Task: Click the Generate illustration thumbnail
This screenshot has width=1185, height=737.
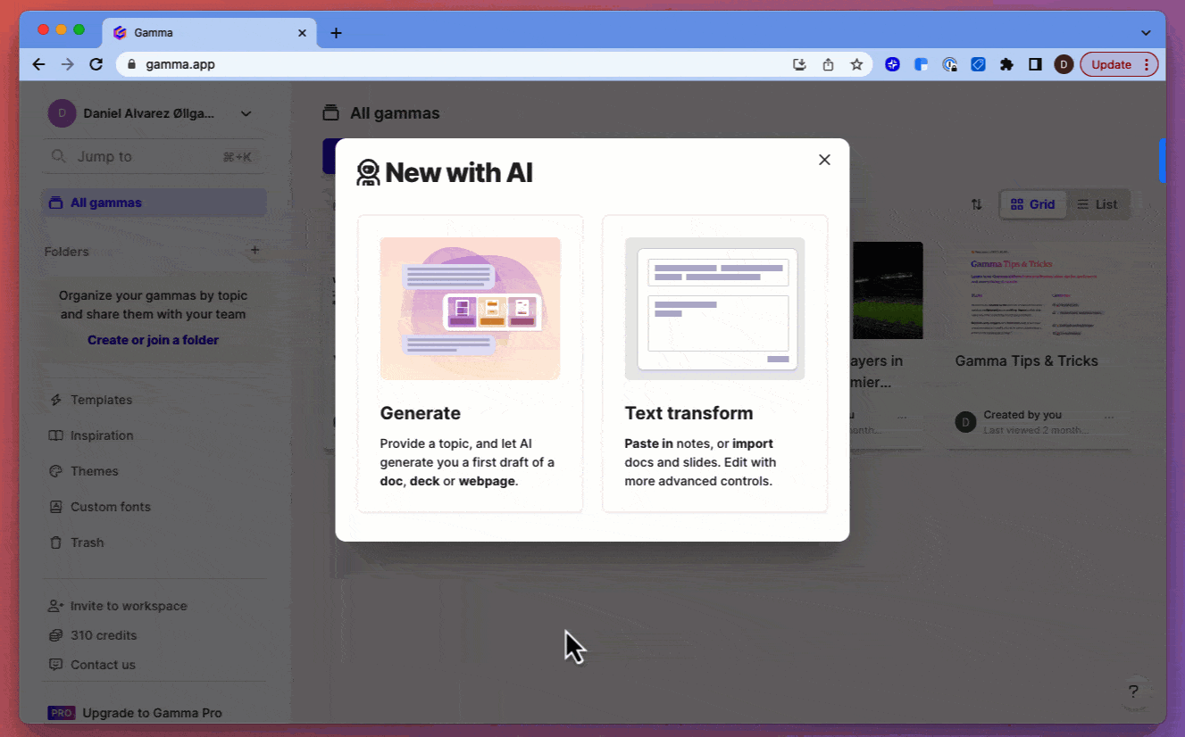Action: (470, 309)
